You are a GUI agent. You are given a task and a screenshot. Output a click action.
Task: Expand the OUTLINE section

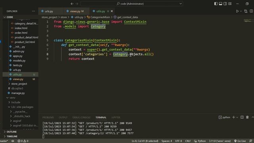click(12, 132)
